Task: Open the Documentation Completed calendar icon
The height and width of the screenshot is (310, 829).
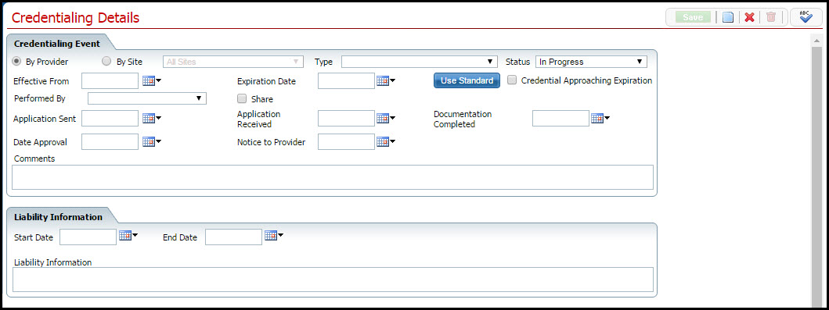Action: (600, 119)
